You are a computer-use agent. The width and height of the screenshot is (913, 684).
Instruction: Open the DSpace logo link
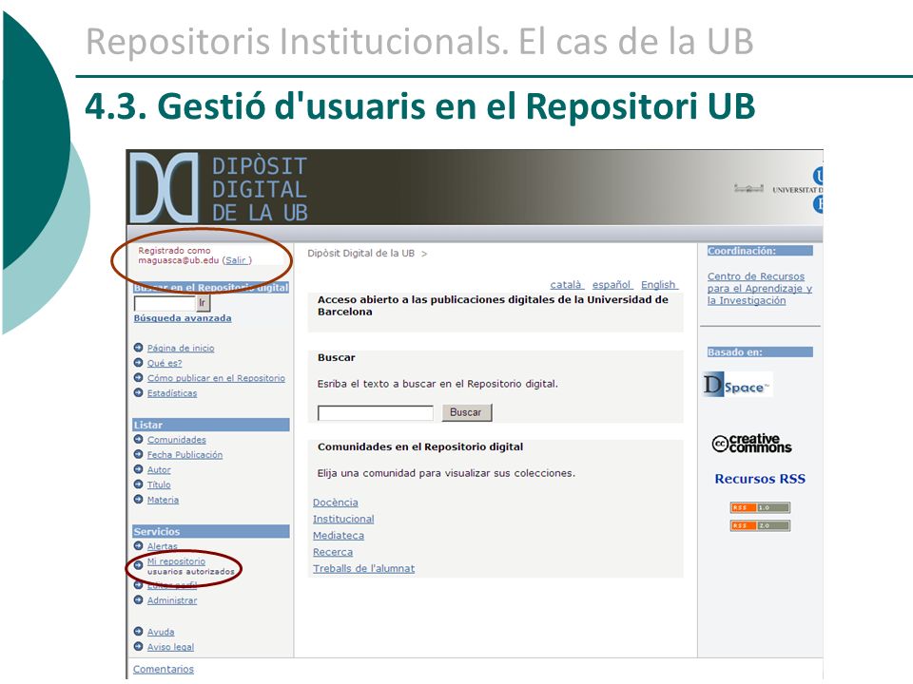[x=737, y=385]
